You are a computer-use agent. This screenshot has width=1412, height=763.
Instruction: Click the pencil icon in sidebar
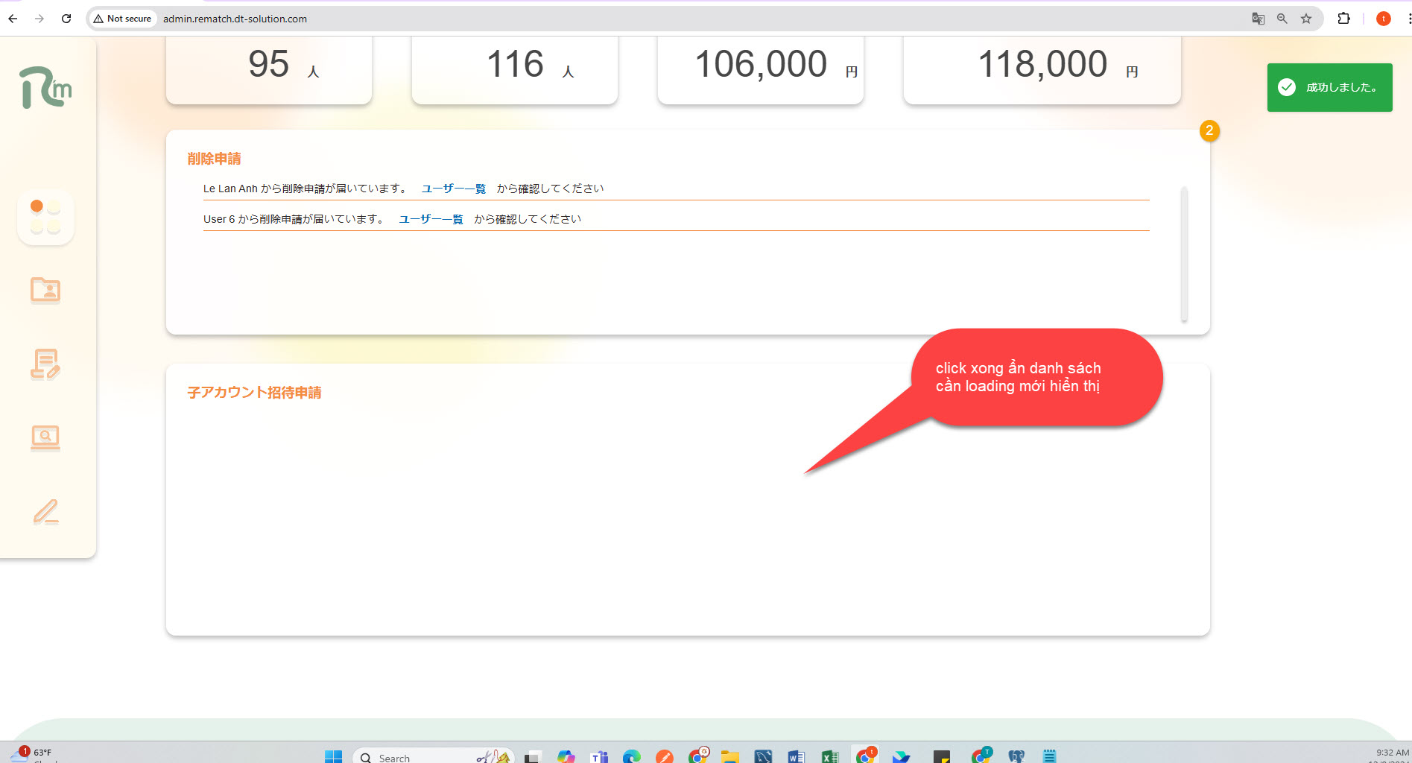pyautogui.click(x=45, y=512)
